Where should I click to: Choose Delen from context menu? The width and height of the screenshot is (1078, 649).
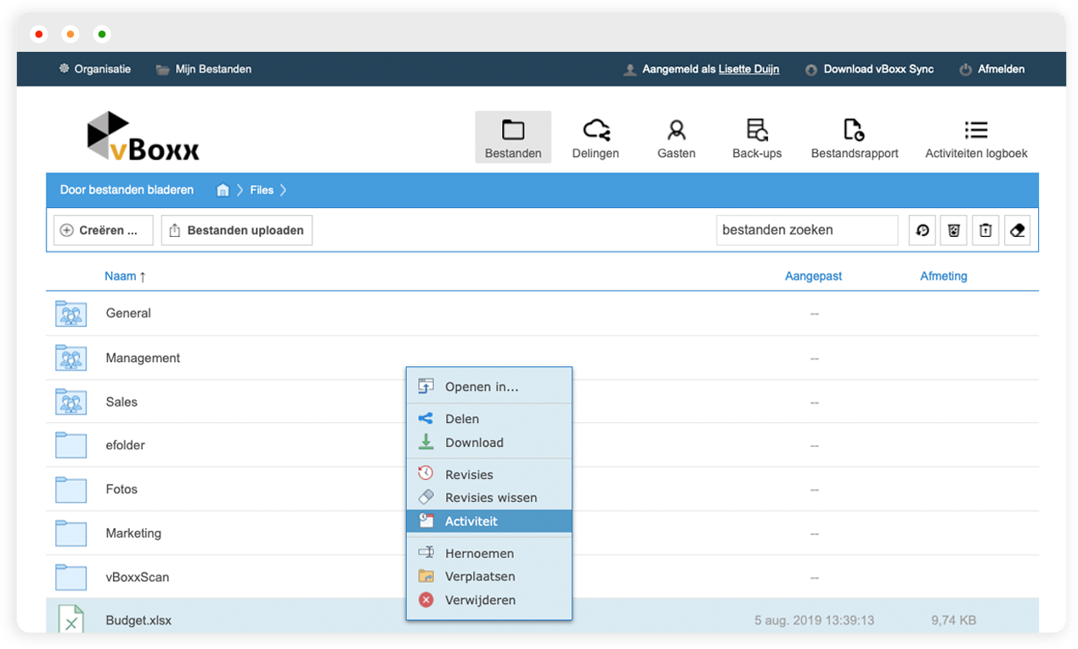click(x=489, y=419)
